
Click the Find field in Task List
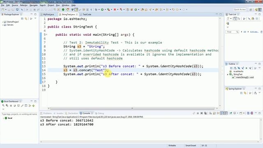point(232,32)
